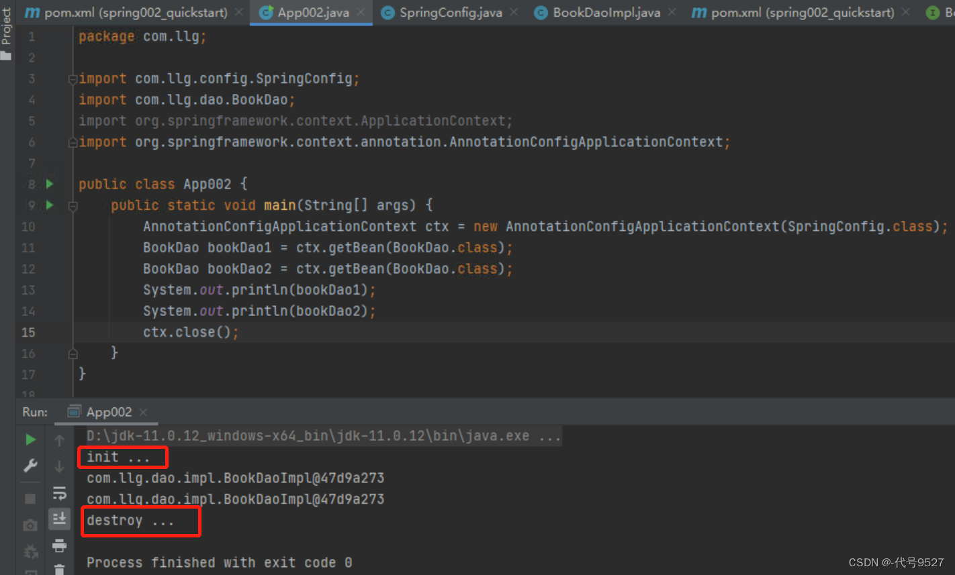Click 'Process finished with exit code 0' text
Screen dimensions: 955x575
220,562
